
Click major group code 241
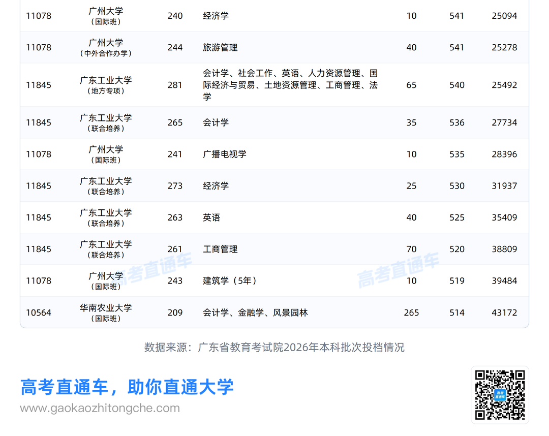175,154
